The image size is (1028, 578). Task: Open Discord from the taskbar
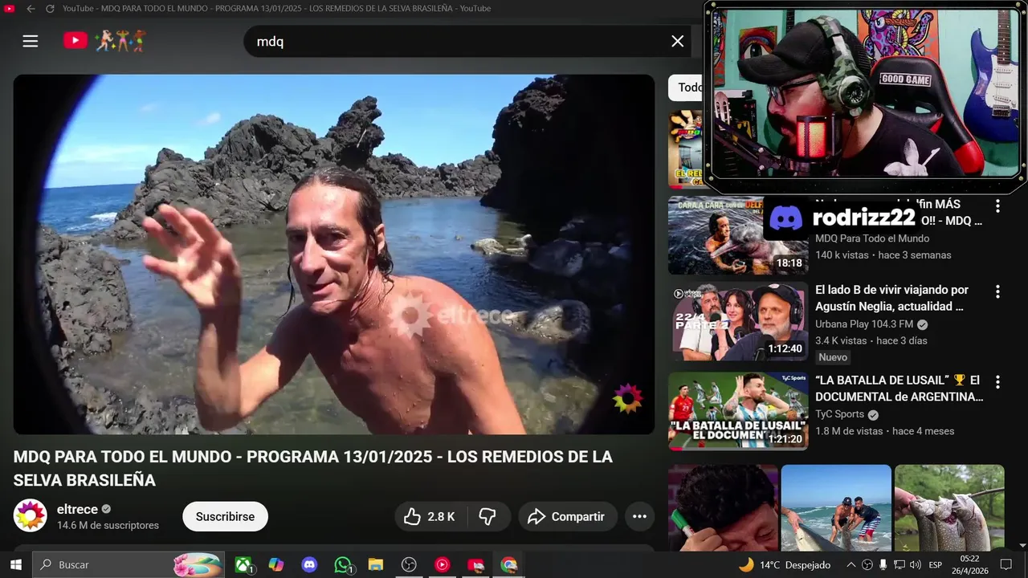tap(309, 565)
